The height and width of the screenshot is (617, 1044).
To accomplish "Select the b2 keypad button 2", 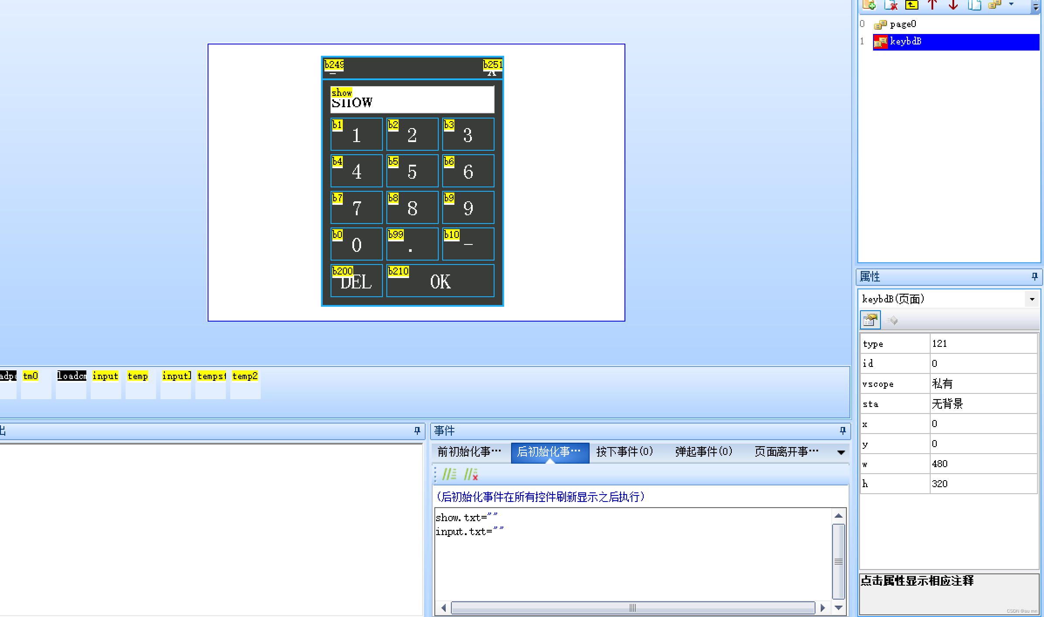I will pos(412,134).
